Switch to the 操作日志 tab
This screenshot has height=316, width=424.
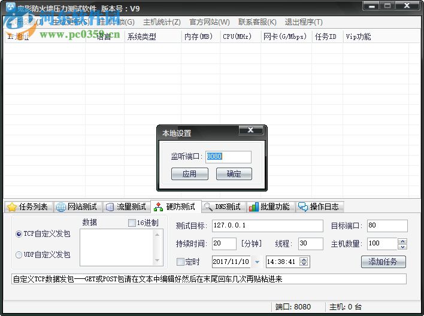click(x=319, y=207)
